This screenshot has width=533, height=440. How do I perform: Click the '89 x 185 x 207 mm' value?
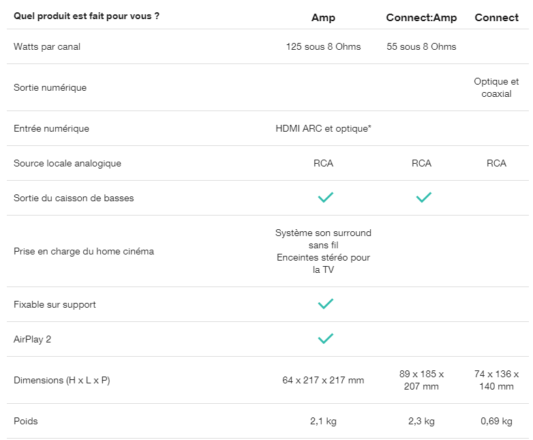421,380
